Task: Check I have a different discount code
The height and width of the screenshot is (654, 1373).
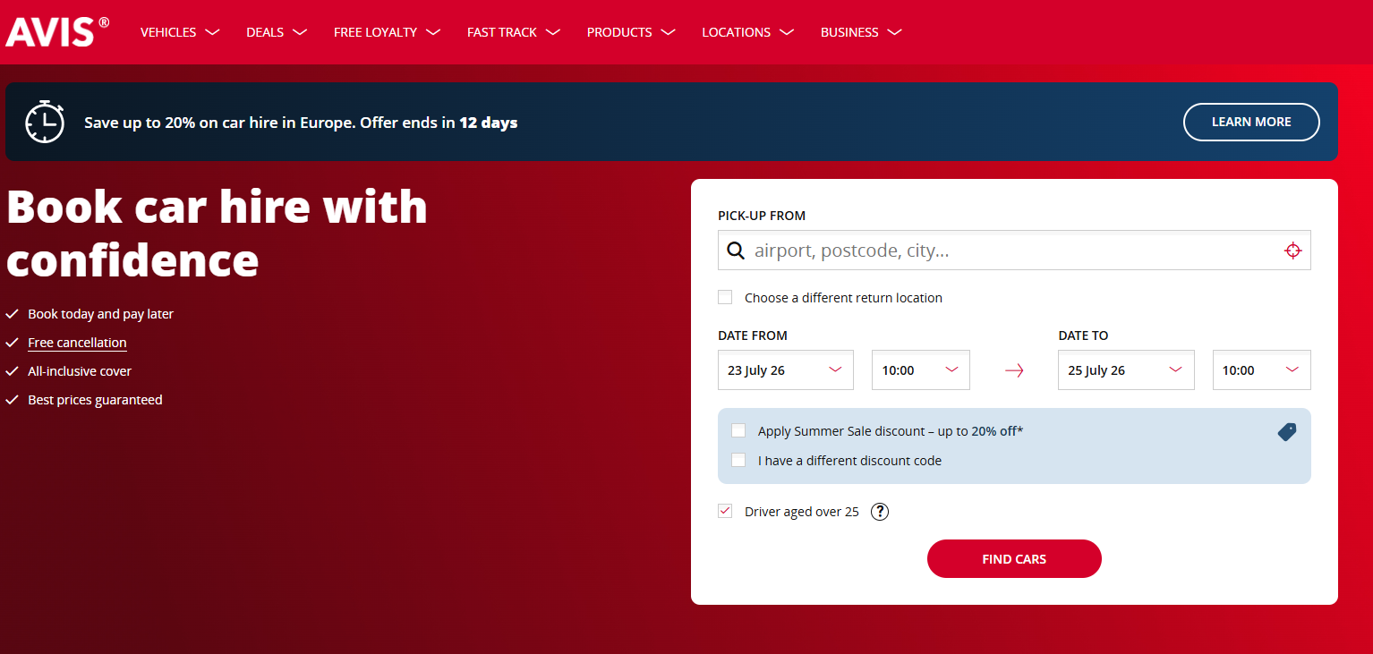Action: click(738, 460)
